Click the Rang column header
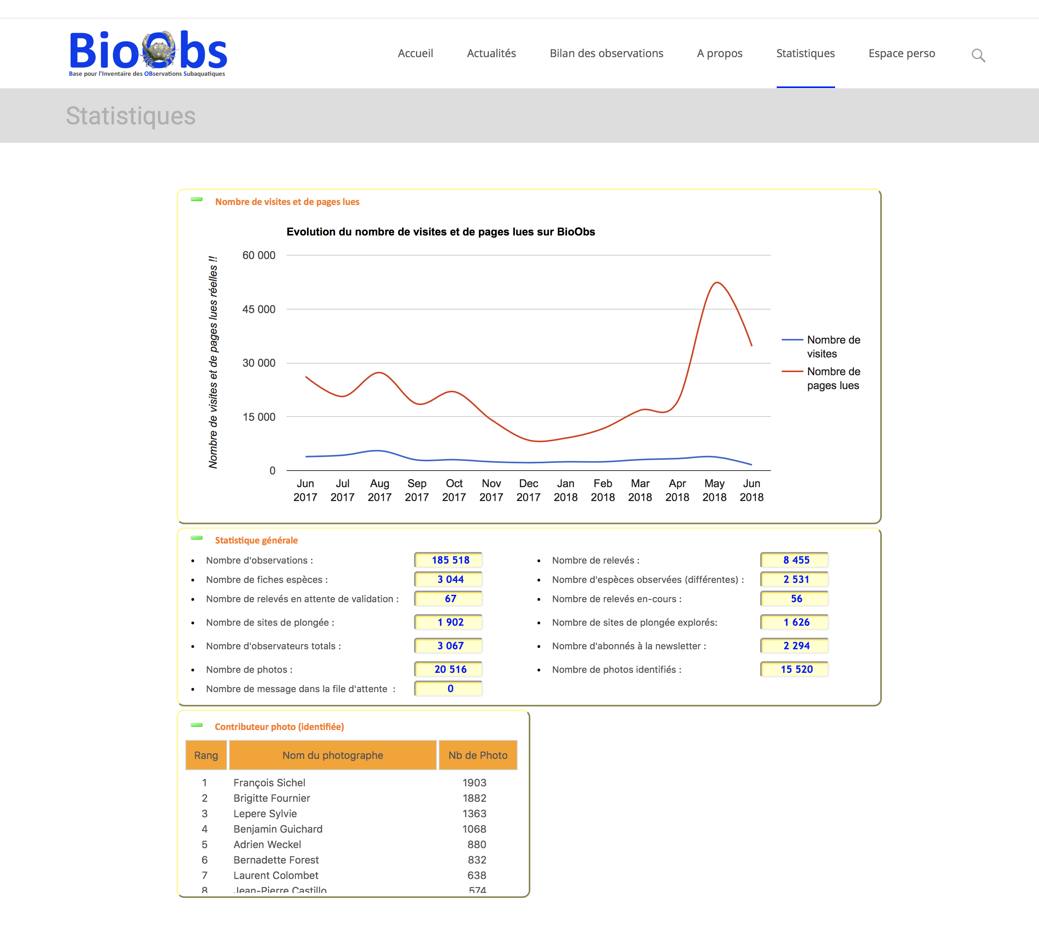The image size is (1039, 928). click(206, 755)
